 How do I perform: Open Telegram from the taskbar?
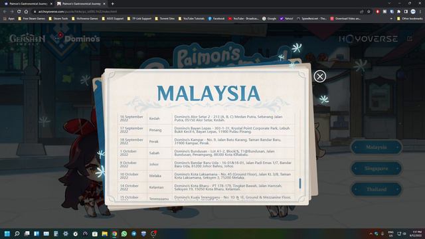(x=134, y=234)
